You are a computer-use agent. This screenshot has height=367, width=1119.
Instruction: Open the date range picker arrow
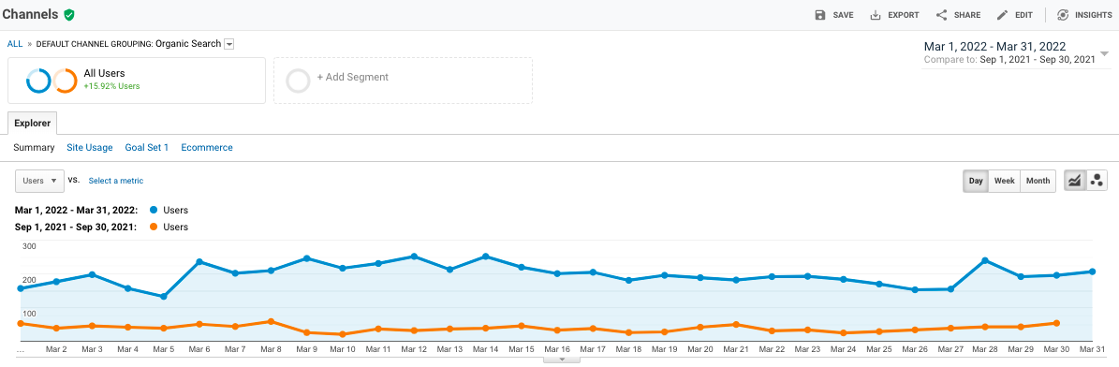pos(1104,53)
